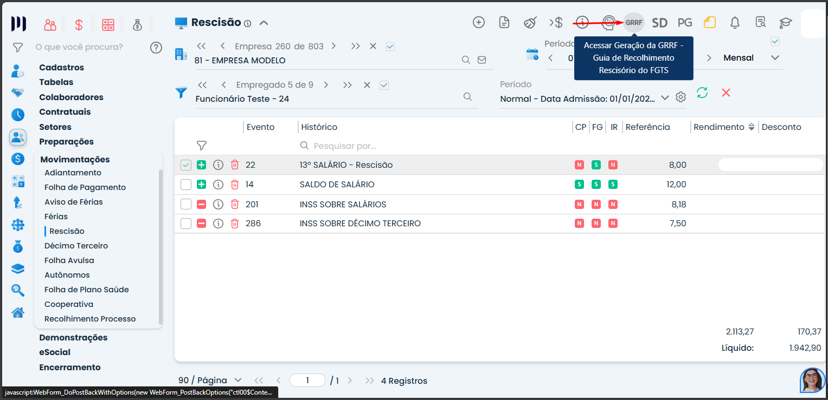828x400 pixels.
Task: Click the broom clean-up icon
Action: coord(530,22)
